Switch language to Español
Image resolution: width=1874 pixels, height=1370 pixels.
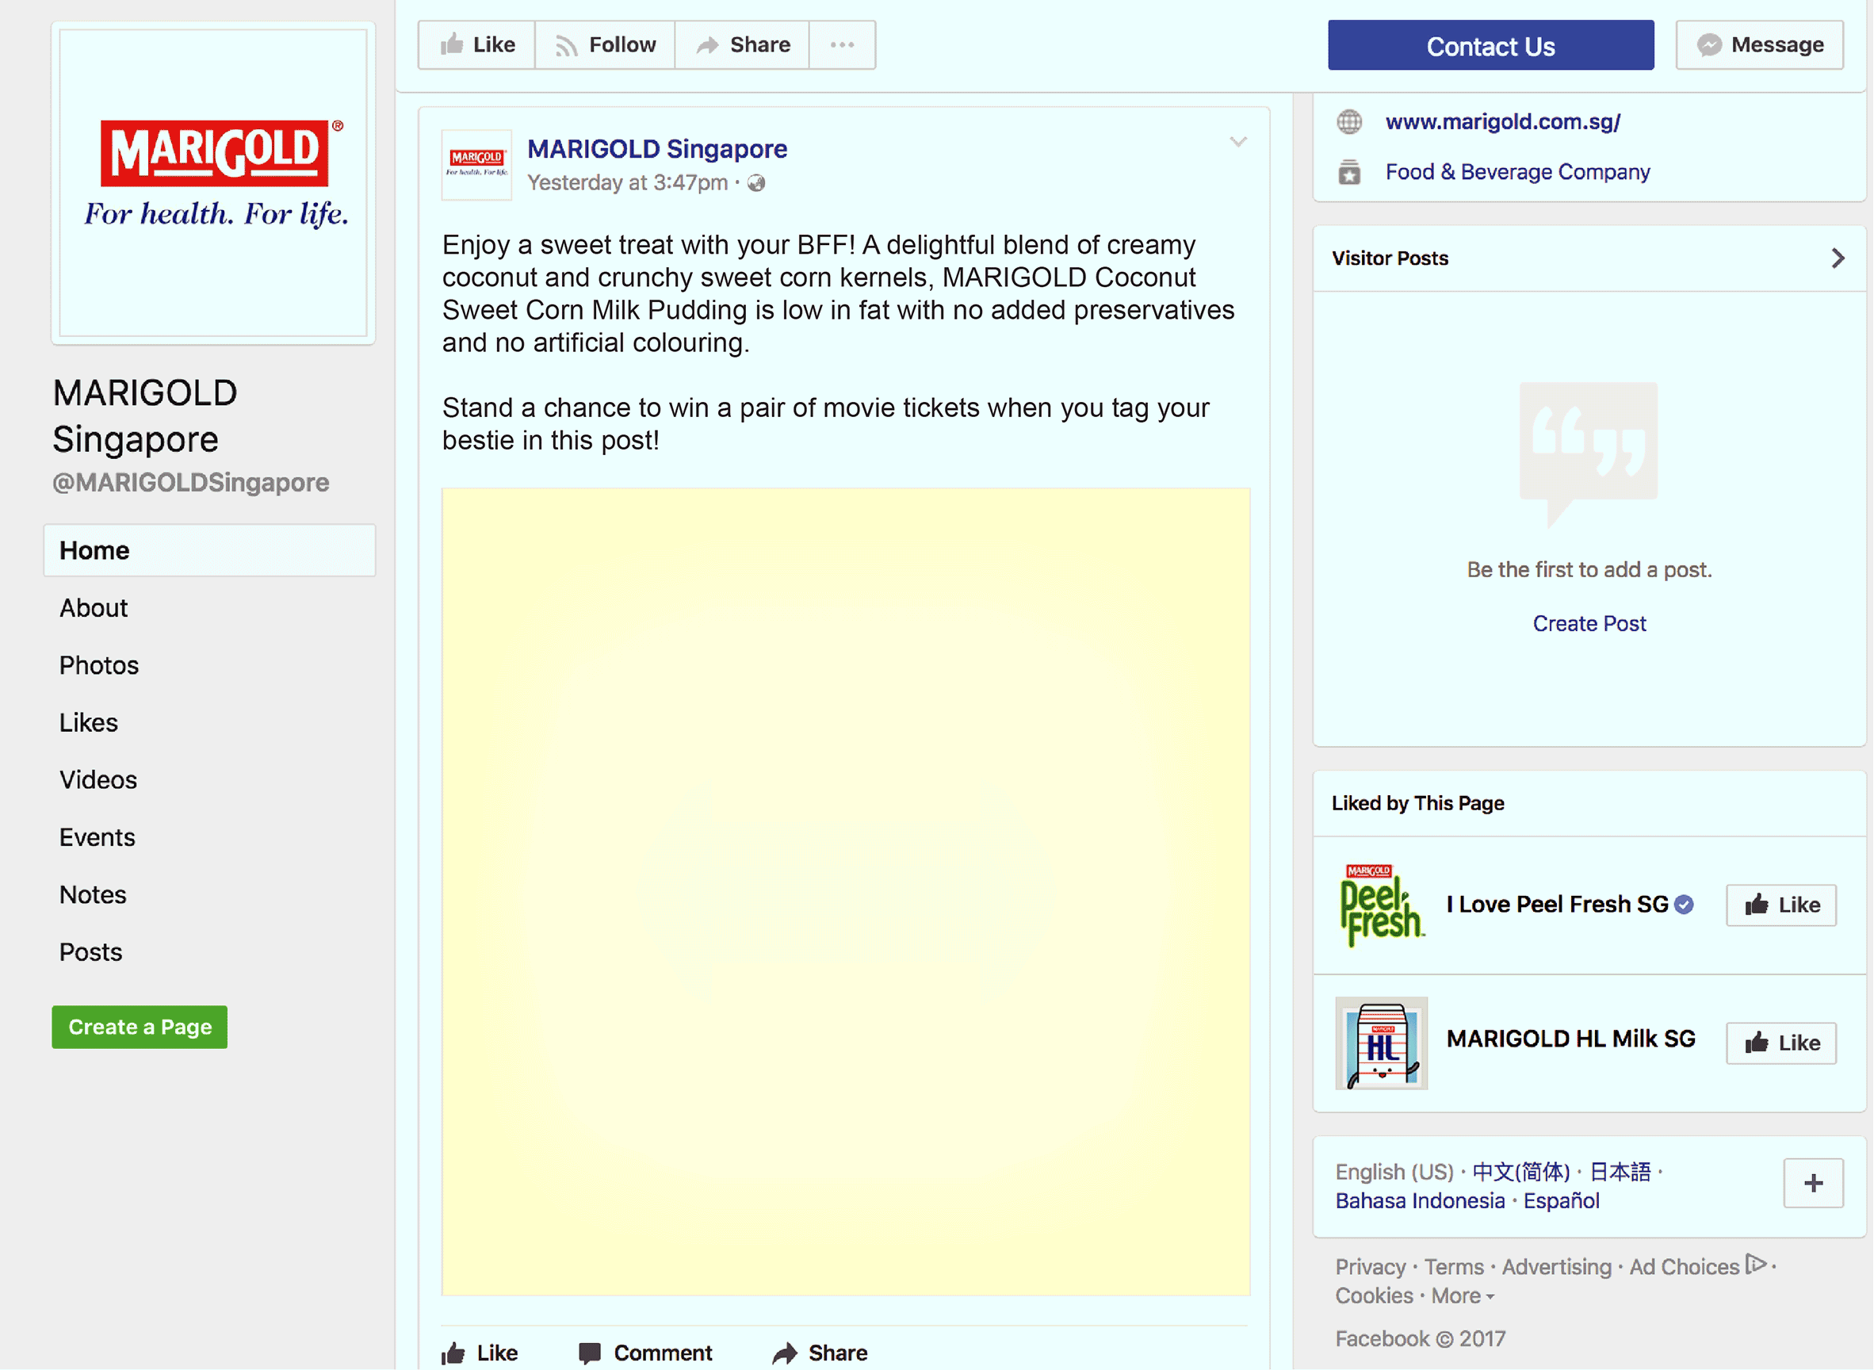click(x=1561, y=1201)
